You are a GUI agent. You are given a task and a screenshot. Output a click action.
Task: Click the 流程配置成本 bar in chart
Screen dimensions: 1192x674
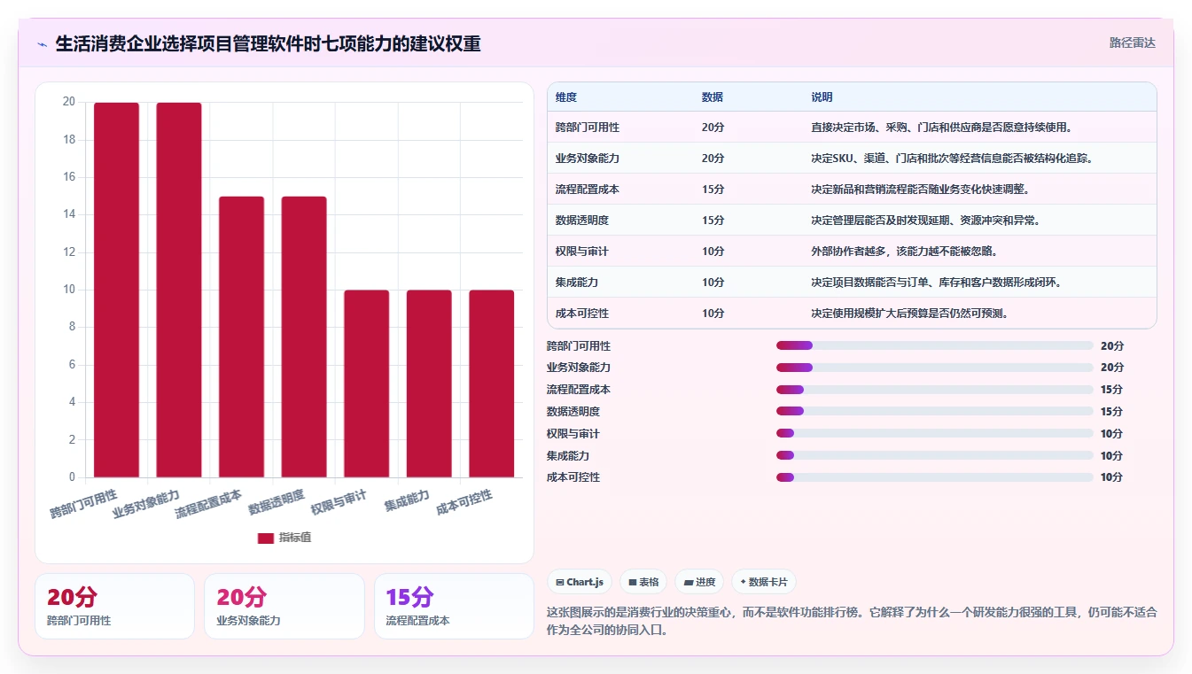pyautogui.click(x=242, y=337)
